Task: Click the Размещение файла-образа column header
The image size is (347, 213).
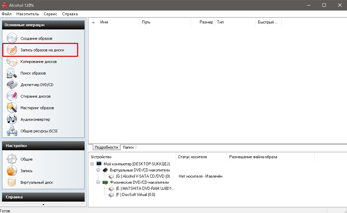Action: (x=271, y=157)
